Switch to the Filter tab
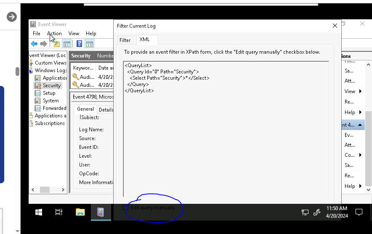Image resolution: width=372 pixels, height=234 pixels. coord(125,40)
